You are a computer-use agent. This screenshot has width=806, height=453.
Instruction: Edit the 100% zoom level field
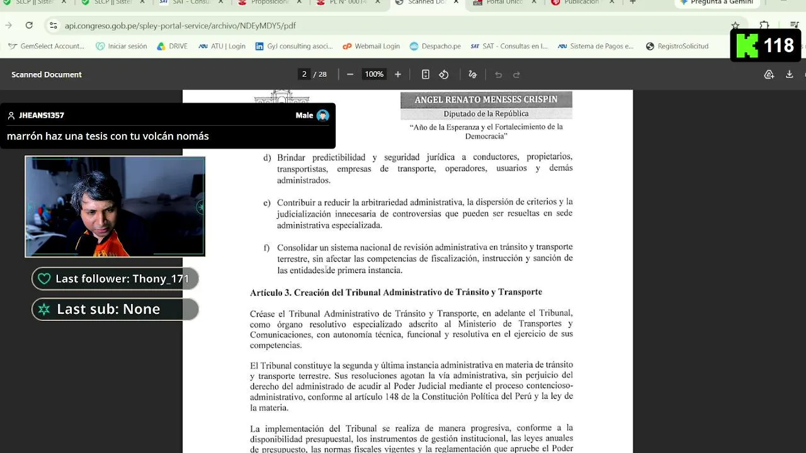374,74
